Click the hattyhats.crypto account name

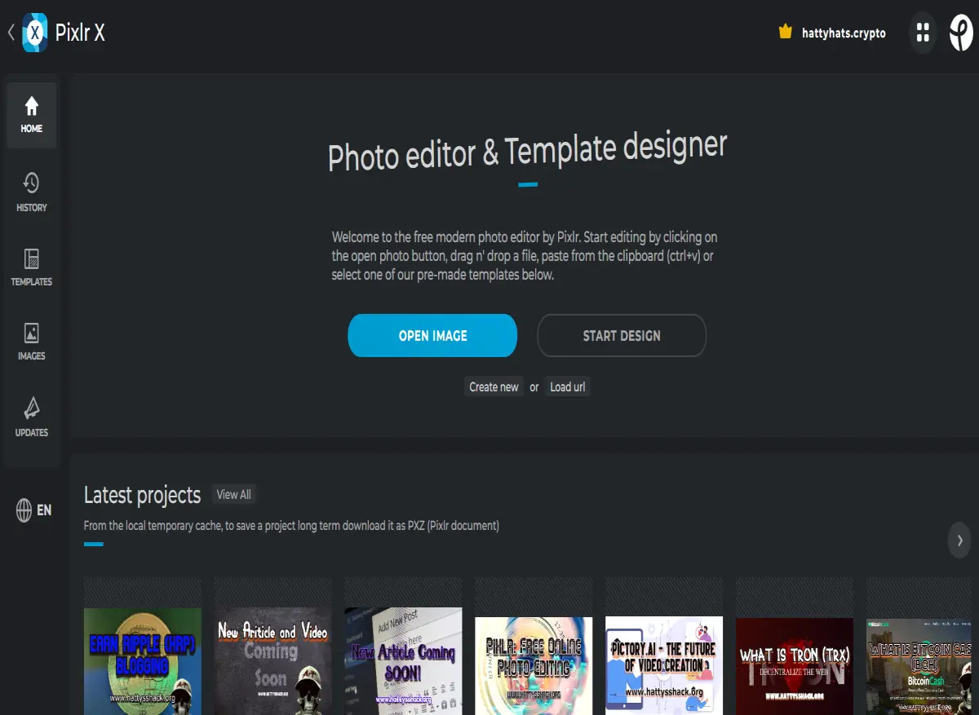pos(844,33)
